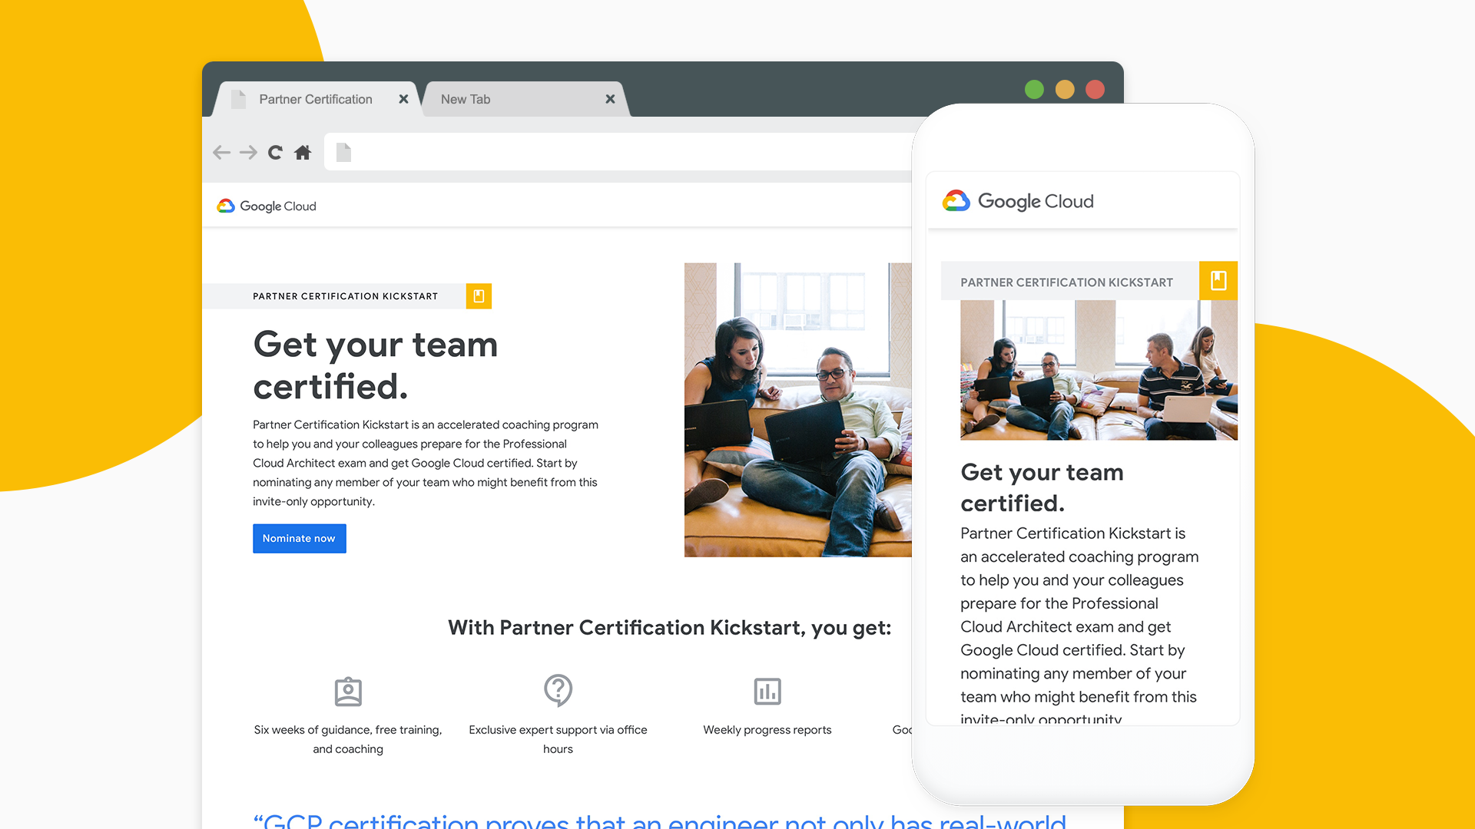Click the Google Cloud logo in browser page

267,206
